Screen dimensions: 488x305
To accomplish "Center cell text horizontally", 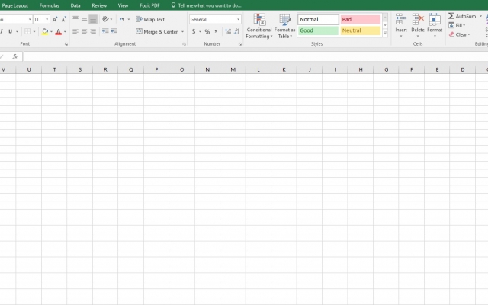I will [84, 31].
